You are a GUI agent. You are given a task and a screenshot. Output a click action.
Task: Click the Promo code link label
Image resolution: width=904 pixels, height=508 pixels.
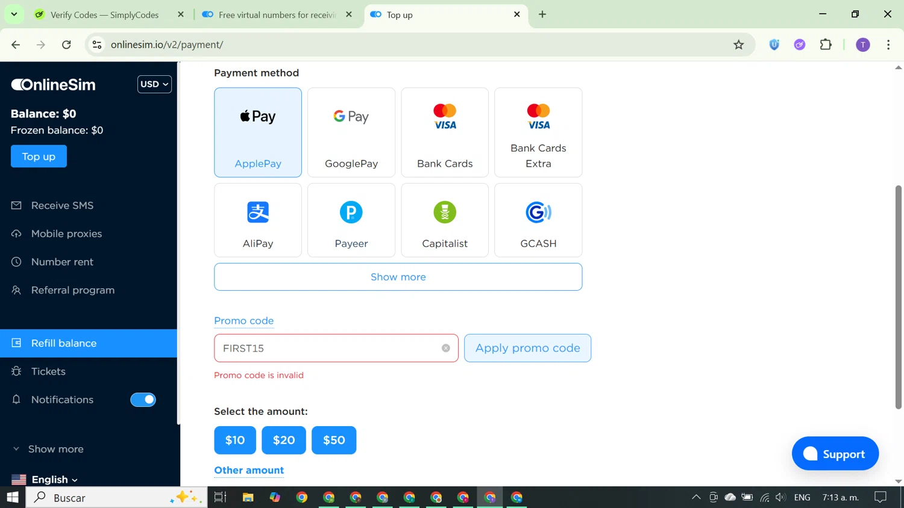244,321
